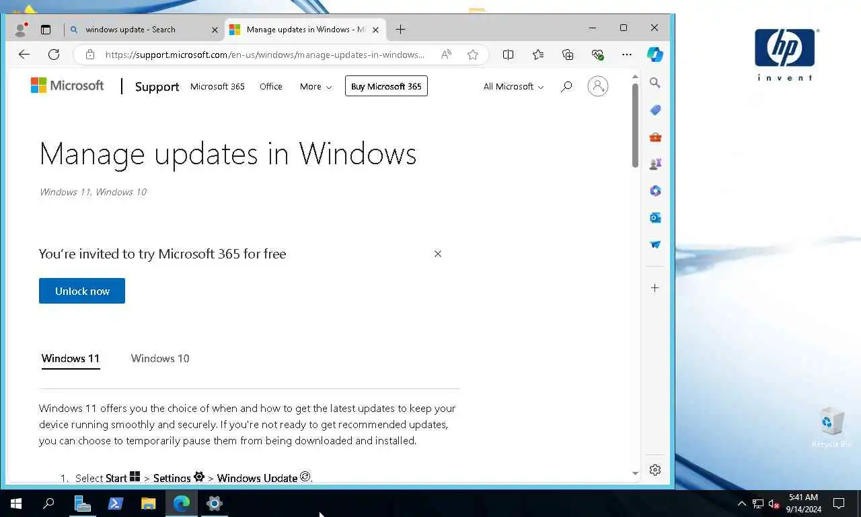Go back to the previous page

pos(24,55)
